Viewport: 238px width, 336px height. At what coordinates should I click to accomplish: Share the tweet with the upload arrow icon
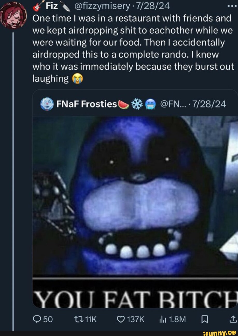[x=233, y=319]
